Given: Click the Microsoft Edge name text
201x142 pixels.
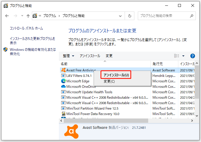Looking at the screenshot, I should [78, 81].
